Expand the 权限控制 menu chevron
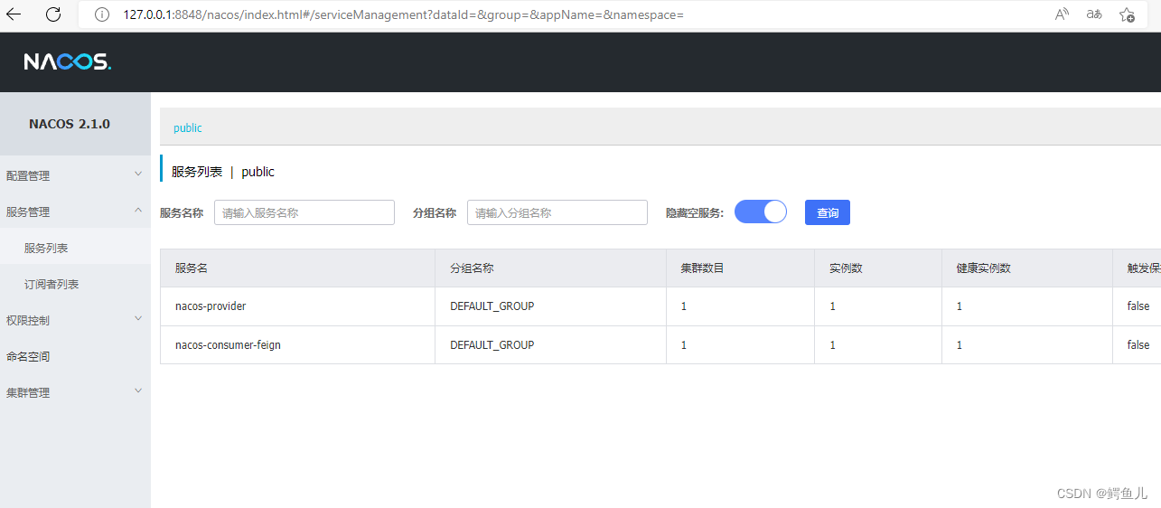The height and width of the screenshot is (508, 1161). pos(138,318)
